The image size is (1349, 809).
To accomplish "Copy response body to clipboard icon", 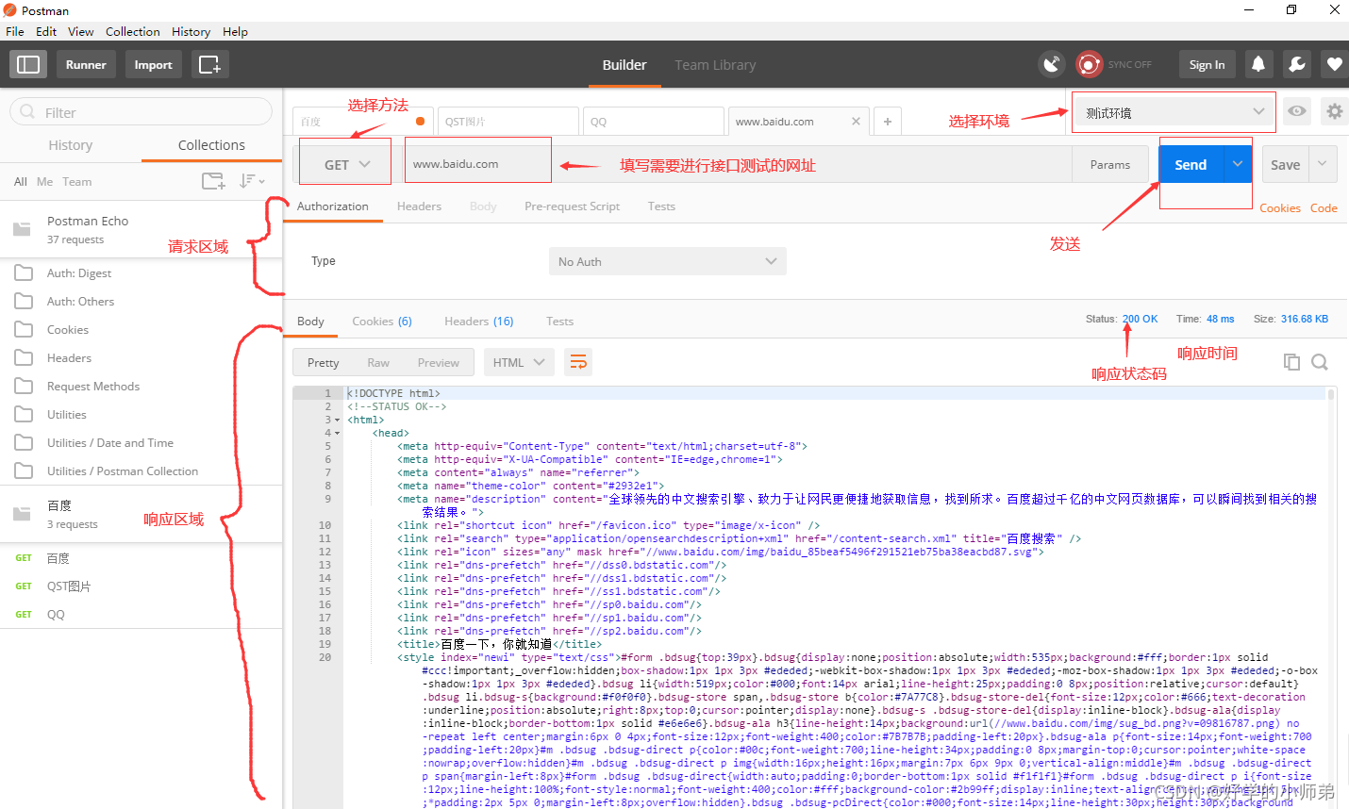I will (x=1291, y=362).
